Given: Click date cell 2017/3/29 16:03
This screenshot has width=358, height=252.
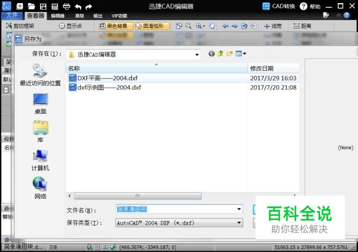Looking at the screenshot, I should 273,78.
